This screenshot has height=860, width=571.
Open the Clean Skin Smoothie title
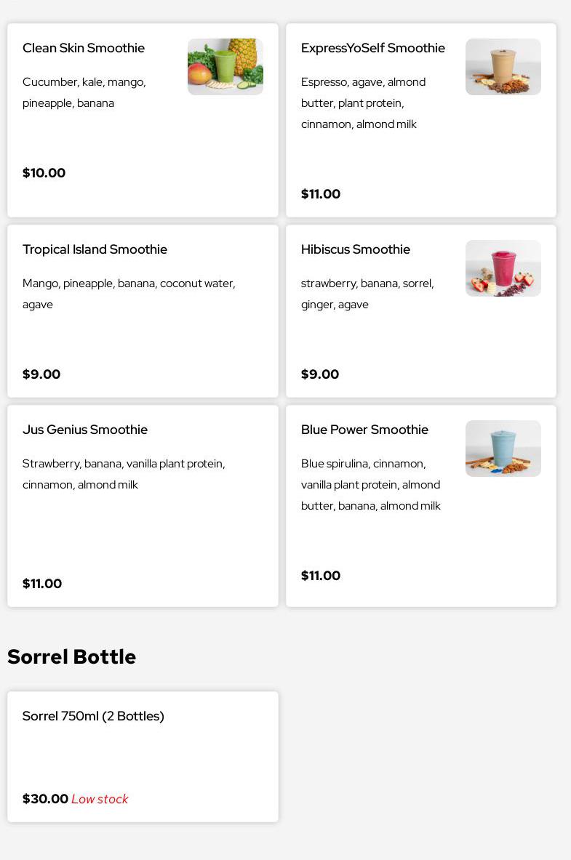[x=84, y=48]
